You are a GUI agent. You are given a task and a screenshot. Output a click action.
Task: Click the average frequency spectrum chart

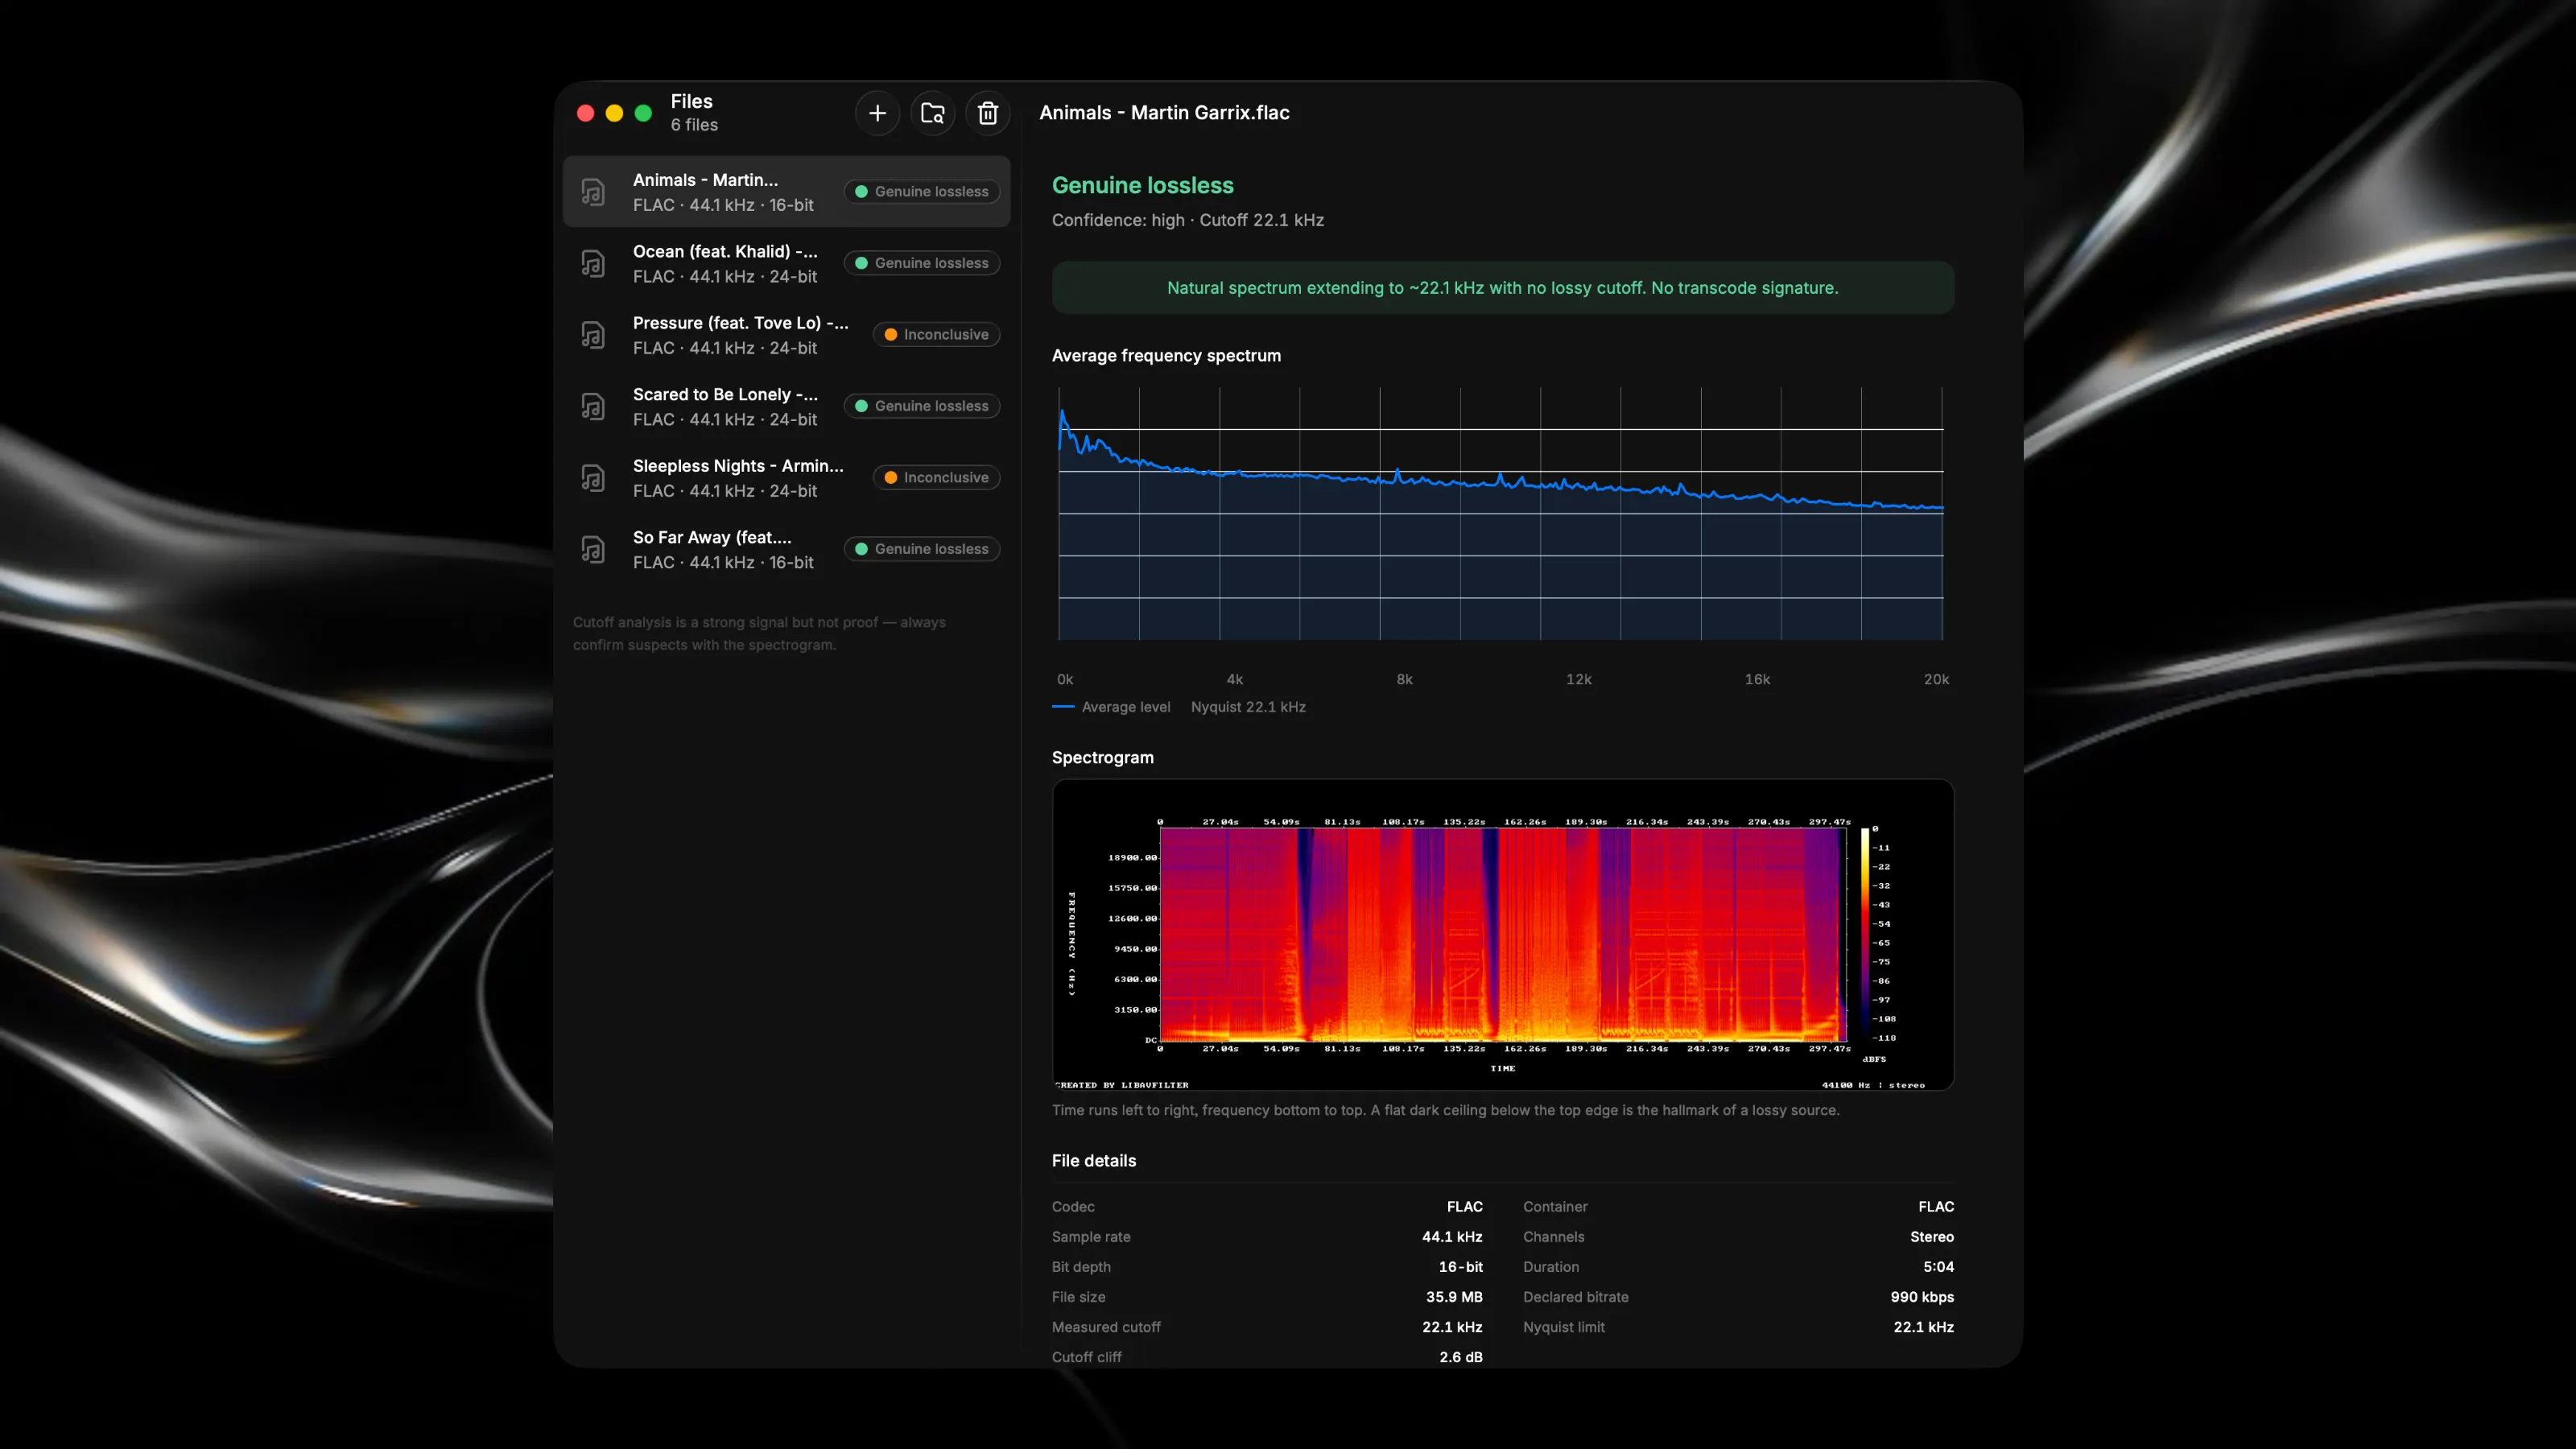click(x=1500, y=514)
